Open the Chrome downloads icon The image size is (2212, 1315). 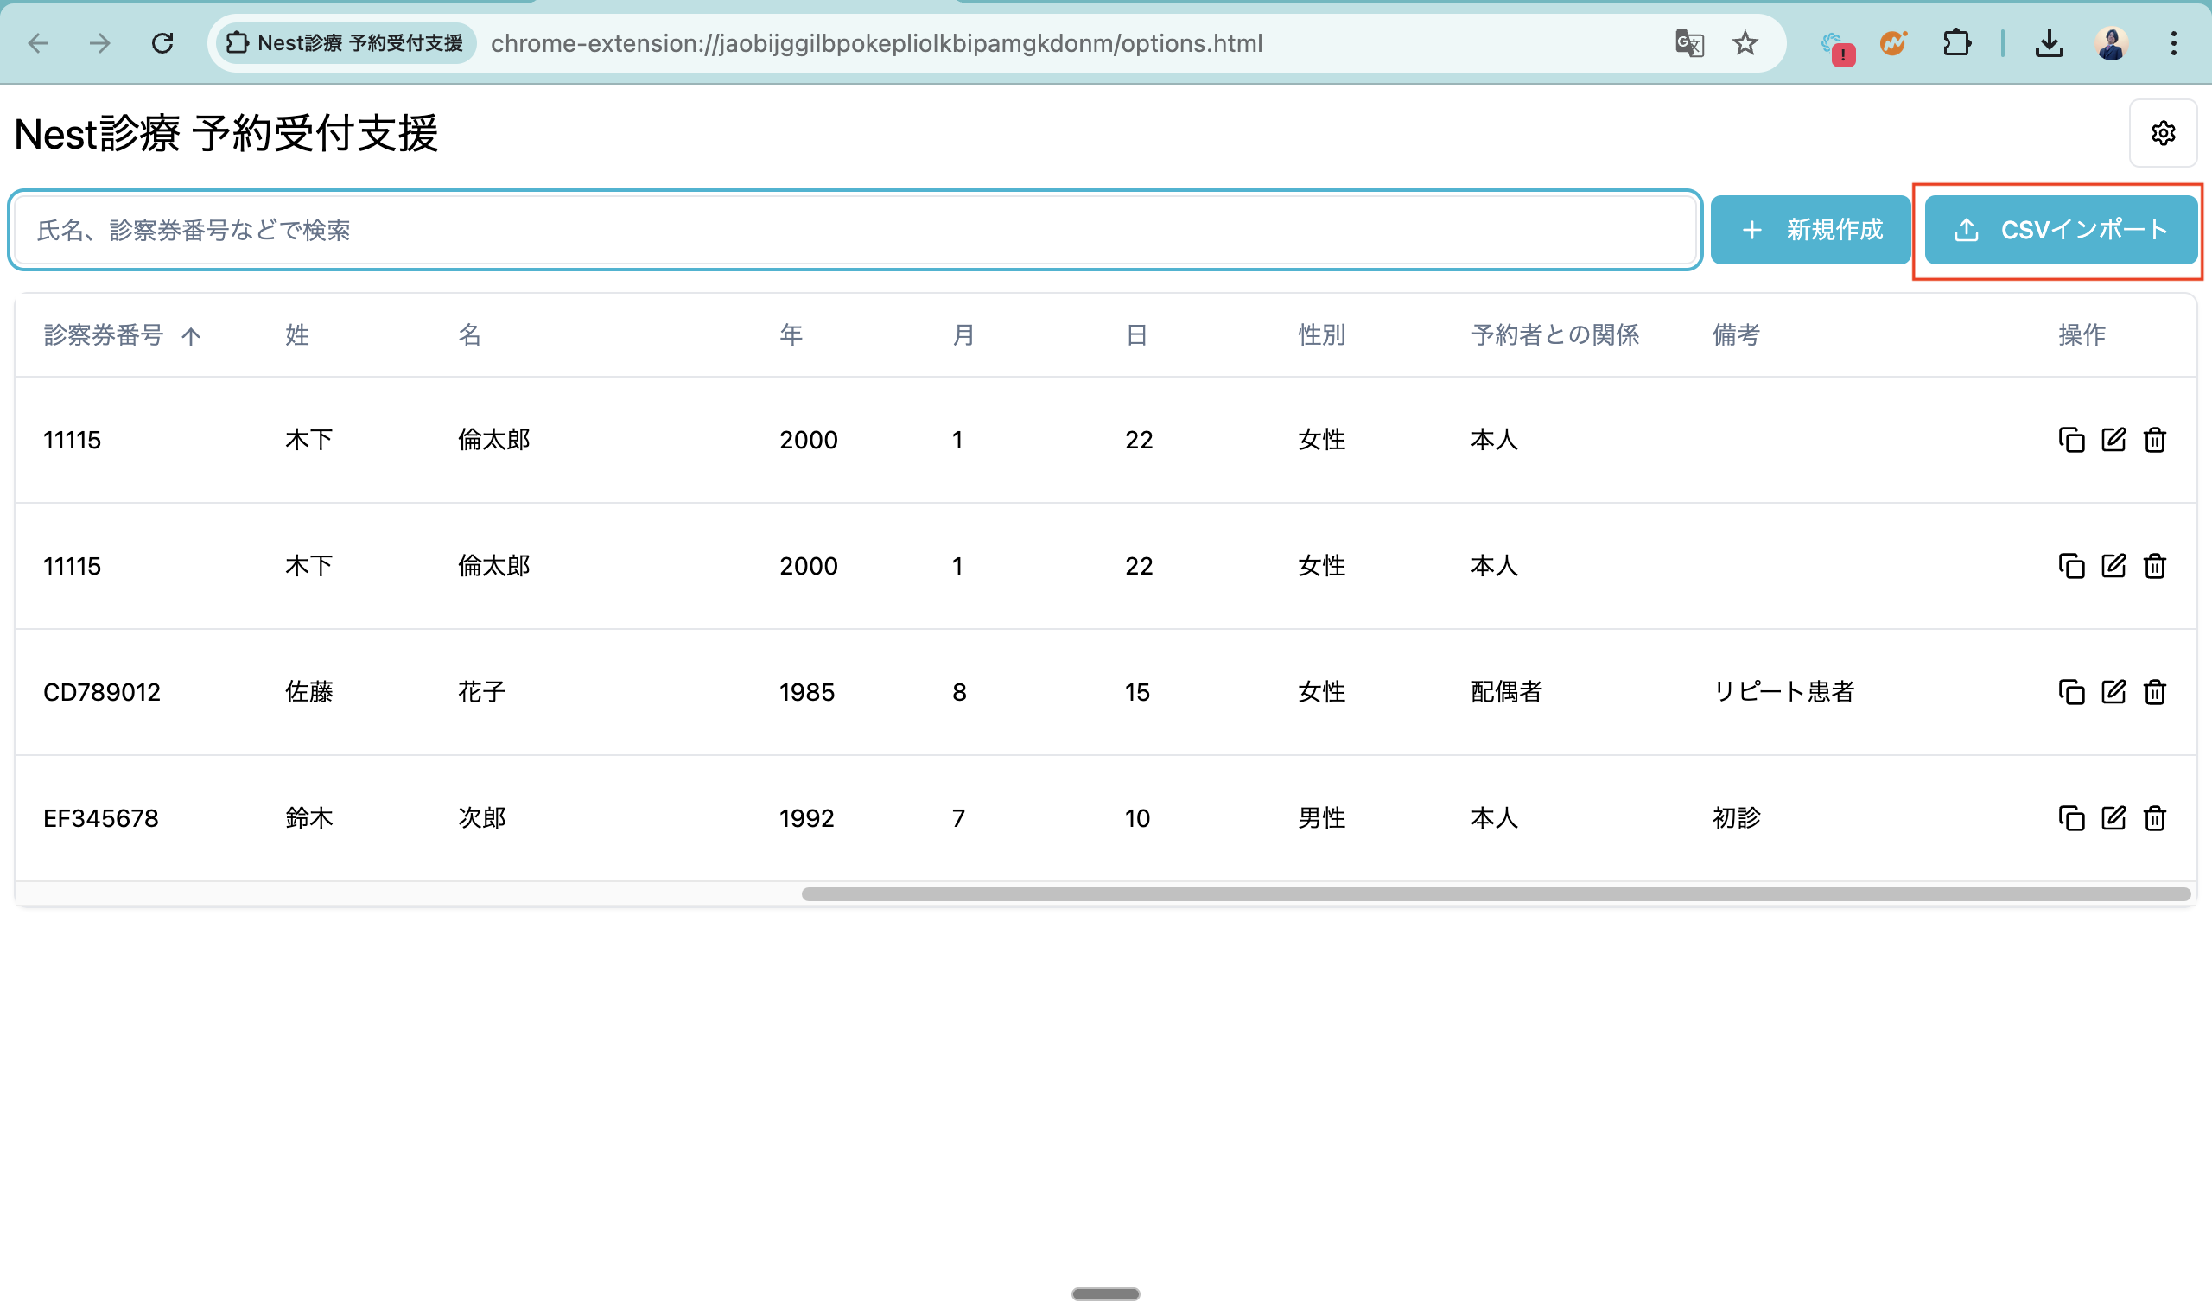pyautogui.click(x=2048, y=42)
